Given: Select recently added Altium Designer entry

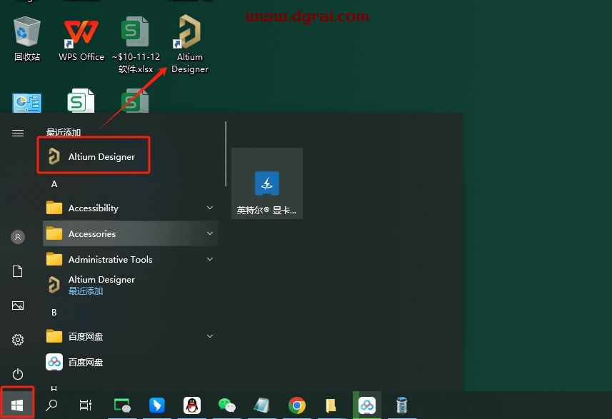Looking at the screenshot, I should point(94,157).
